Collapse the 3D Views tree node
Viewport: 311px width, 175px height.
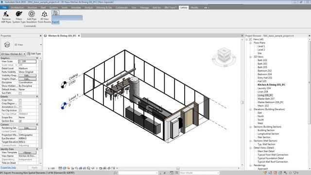point(251,57)
